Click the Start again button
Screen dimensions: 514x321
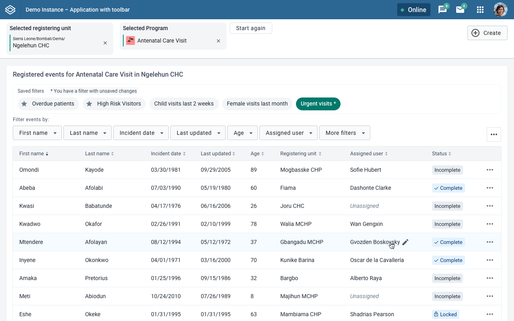(251, 28)
